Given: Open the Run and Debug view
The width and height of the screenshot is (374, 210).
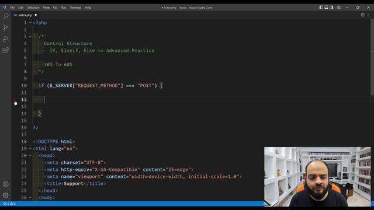Looking at the screenshot, I should 5,38.
